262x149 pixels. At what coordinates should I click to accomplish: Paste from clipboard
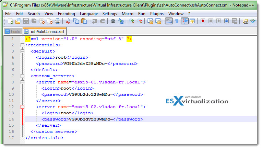[x=84, y=21]
